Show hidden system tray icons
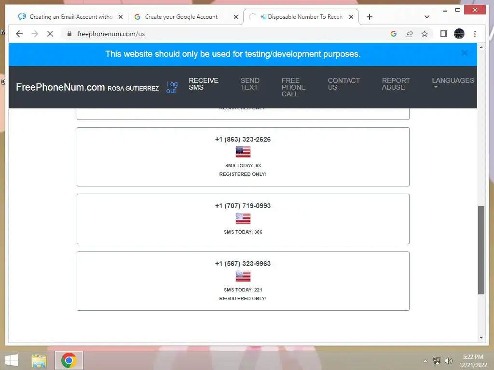The image size is (494, 370). coord(425,361)
